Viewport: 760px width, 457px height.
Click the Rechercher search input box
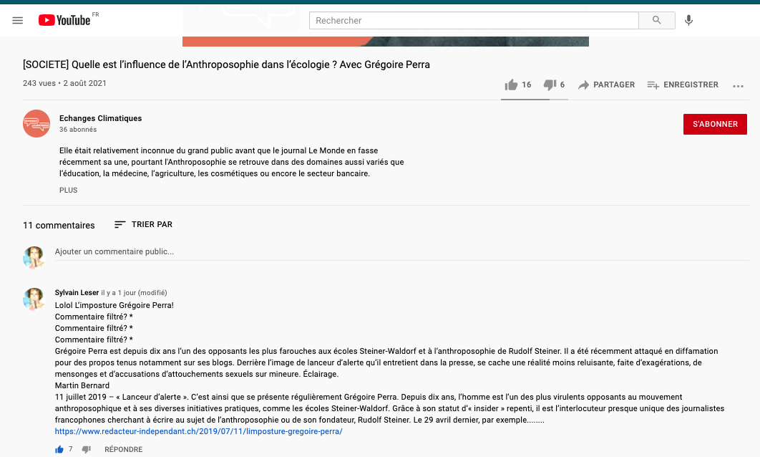[472, 21]
